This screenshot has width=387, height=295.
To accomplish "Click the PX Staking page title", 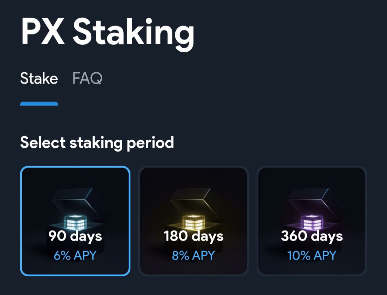I will pos(107,32).
